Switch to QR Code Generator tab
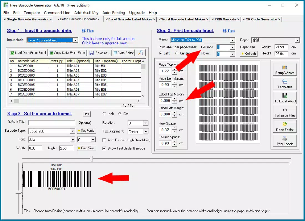The height and width of the screenshot is (221, 305). 261,19
